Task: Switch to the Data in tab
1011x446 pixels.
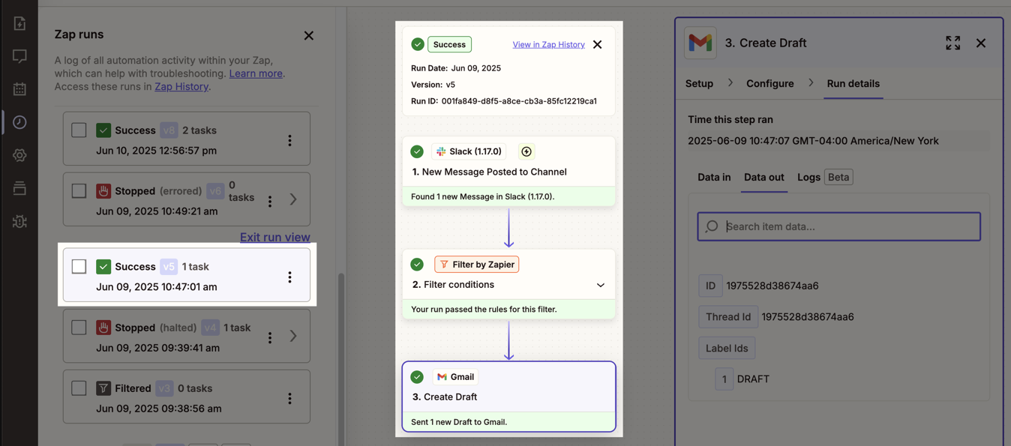Action: (714, 177)
